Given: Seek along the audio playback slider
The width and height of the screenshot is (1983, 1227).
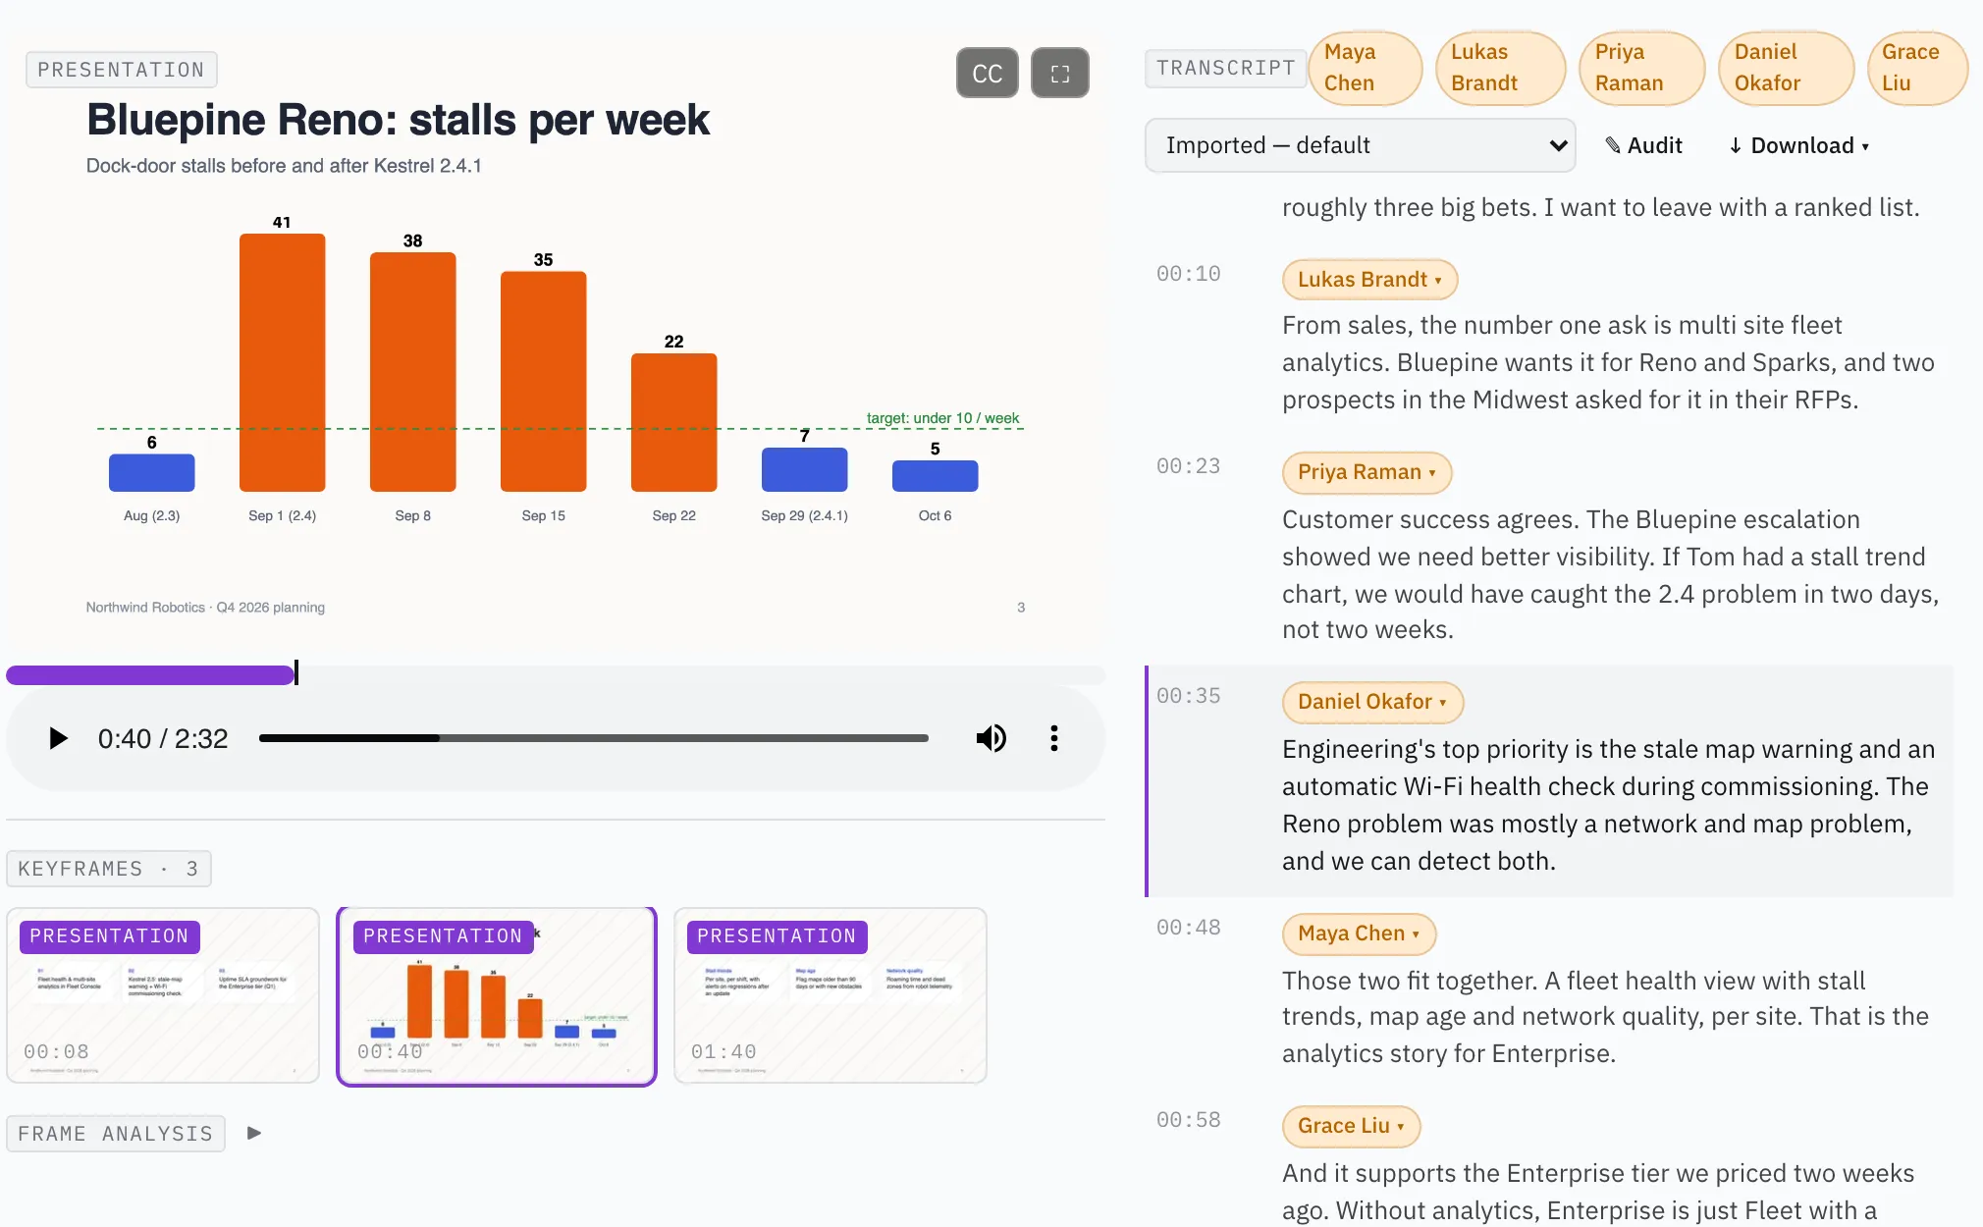Looking at the screenshot, I should pyautogui.click(x=593, y=738).
